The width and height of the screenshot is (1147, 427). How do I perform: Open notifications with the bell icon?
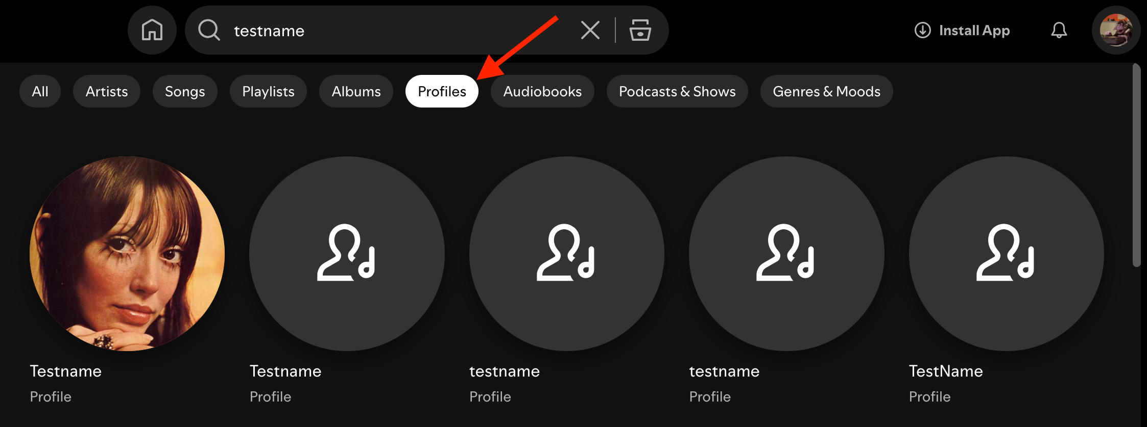1059,30
